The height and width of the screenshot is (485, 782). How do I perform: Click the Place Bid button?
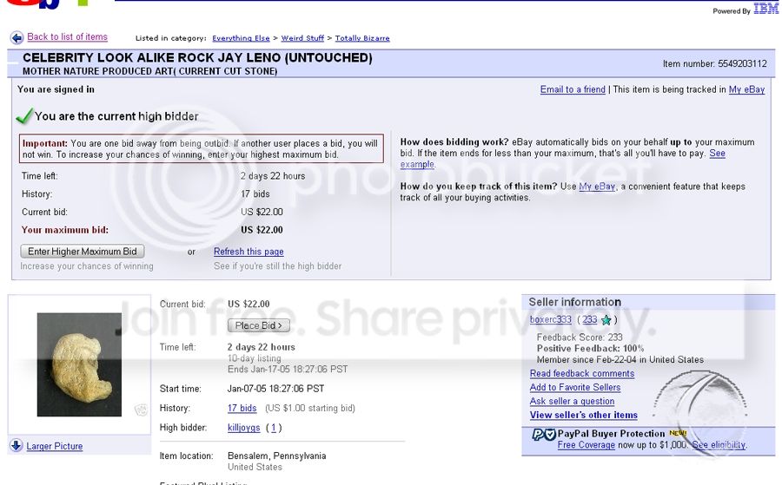pyautogui.click(x=258, y=325)
